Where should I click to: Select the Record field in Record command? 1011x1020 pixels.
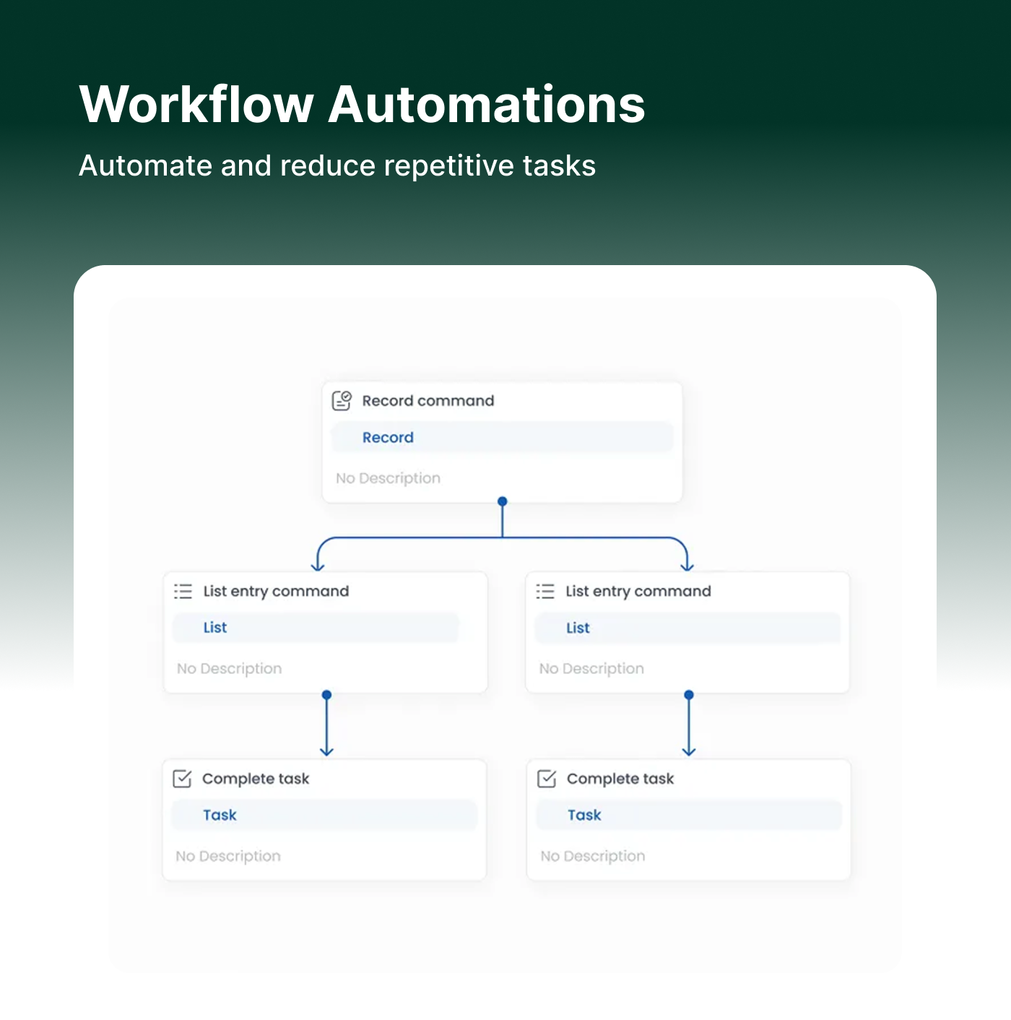point(502,438)
